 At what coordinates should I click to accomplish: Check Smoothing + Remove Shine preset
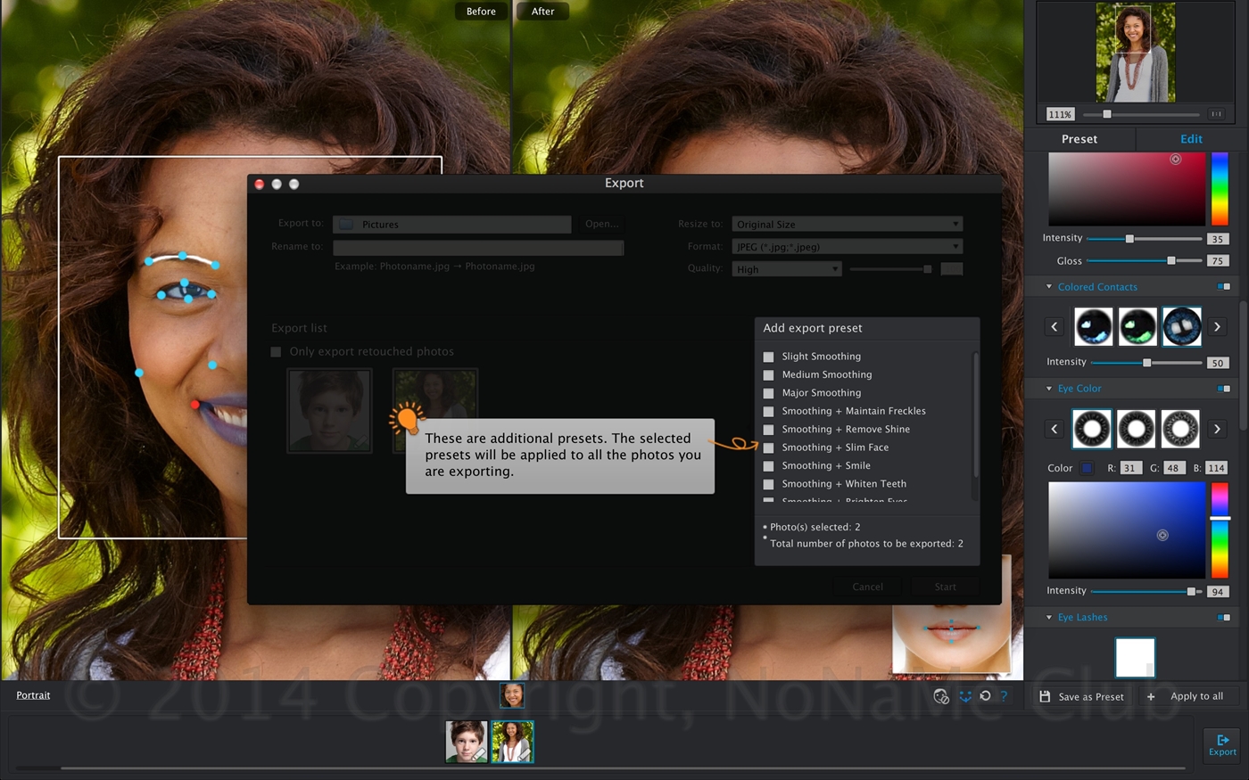click(x=768, y=430)
